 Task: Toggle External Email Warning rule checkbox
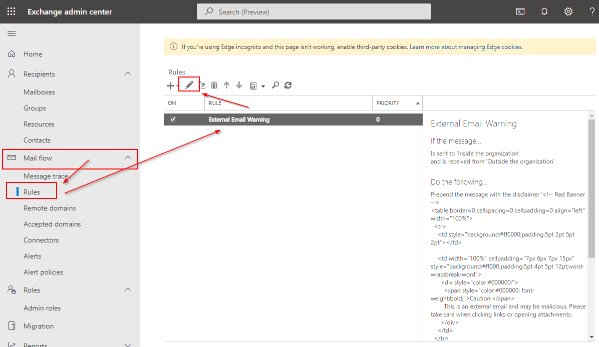173,119
